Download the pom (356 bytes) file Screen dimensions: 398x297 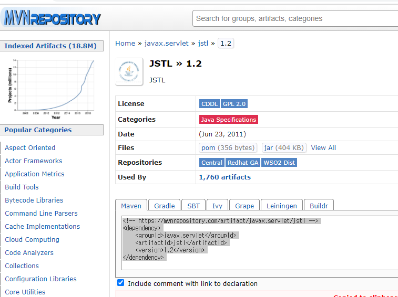coord(228,148)
